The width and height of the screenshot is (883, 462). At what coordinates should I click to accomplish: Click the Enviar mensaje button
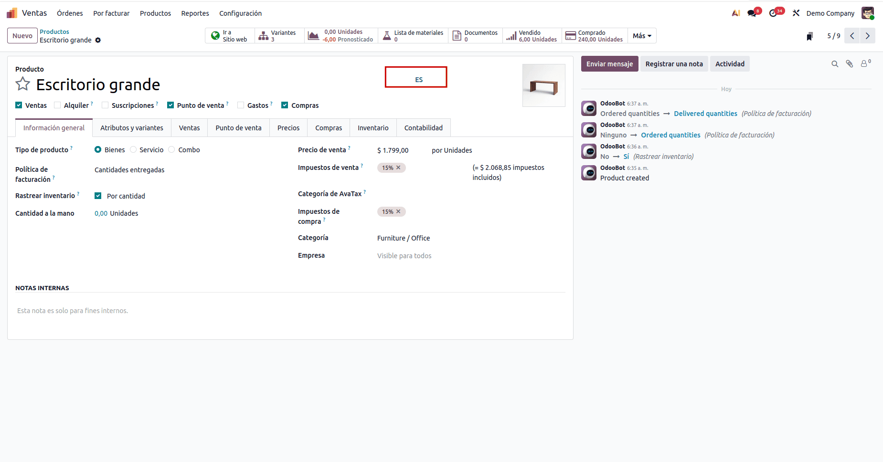pyautogui.click(x=609, y=63)
